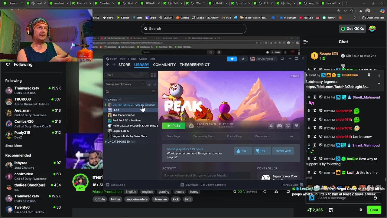Click the green PLAY button for PEAK

174,126
